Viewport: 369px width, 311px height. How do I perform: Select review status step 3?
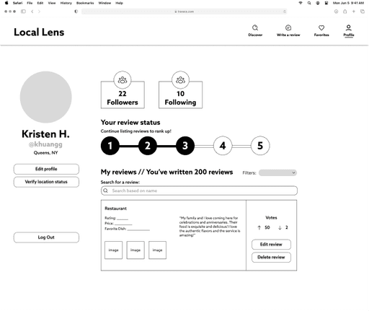(x=185, y=146)
